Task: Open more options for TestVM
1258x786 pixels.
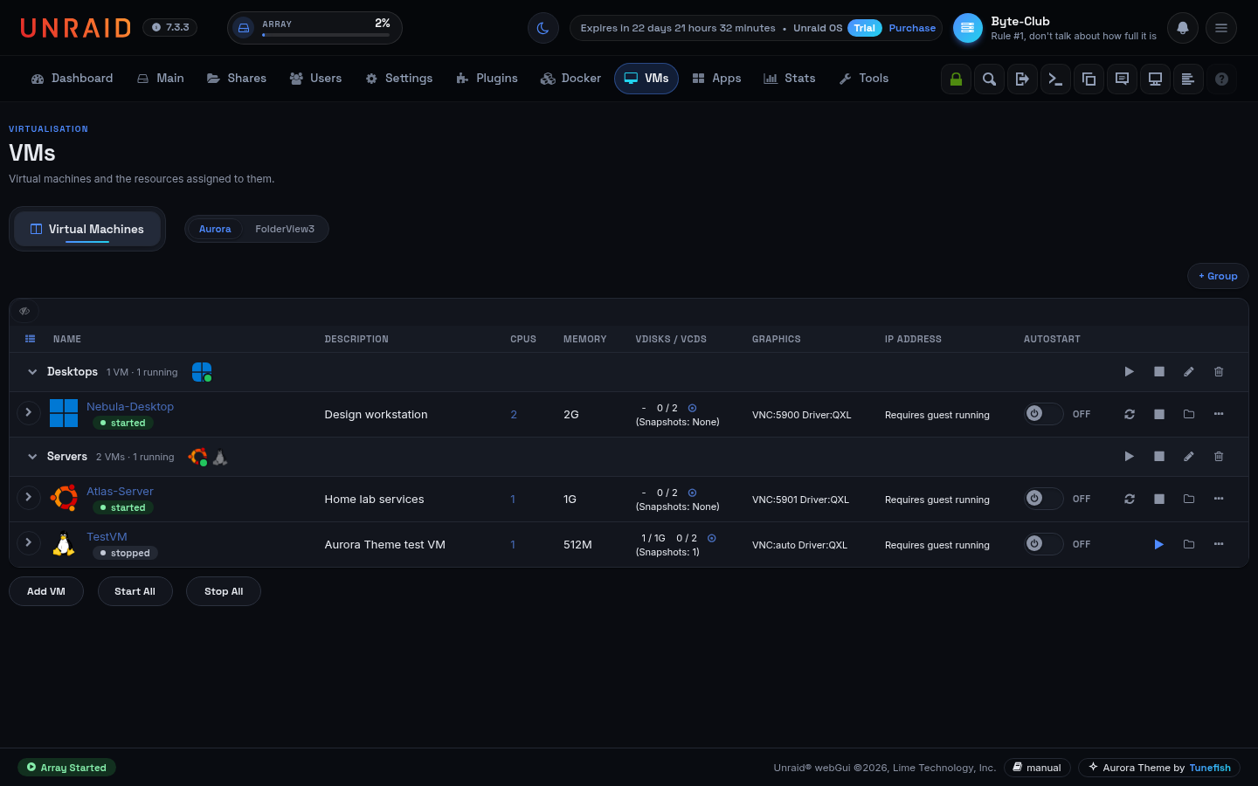Action: coord(1219,544)
